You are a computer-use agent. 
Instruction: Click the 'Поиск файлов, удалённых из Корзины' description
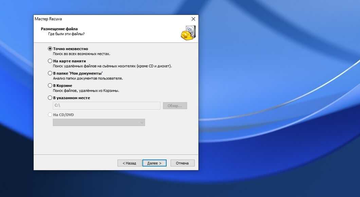click(x=86, y=91)
